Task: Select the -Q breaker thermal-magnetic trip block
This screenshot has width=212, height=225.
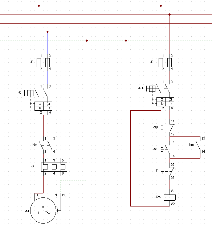Action: (x=43, y=106)
